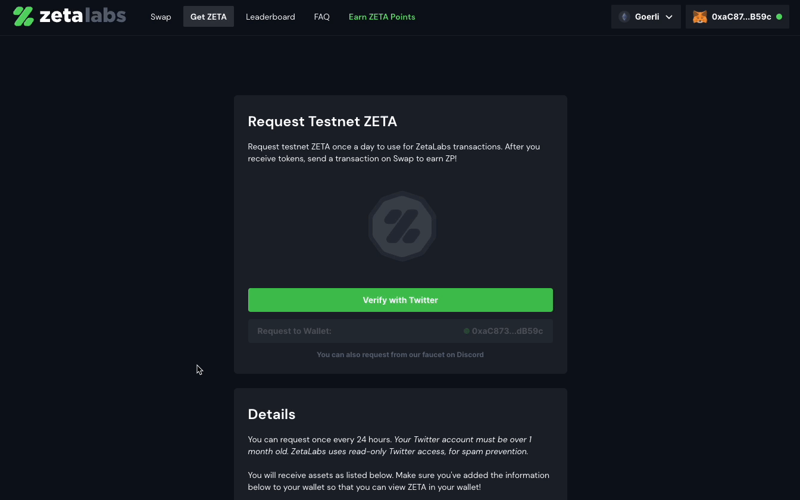The height and width of the screenshot is (500, 800).
Task: Click the MetaMask fox icon
Action: [700, 17]
